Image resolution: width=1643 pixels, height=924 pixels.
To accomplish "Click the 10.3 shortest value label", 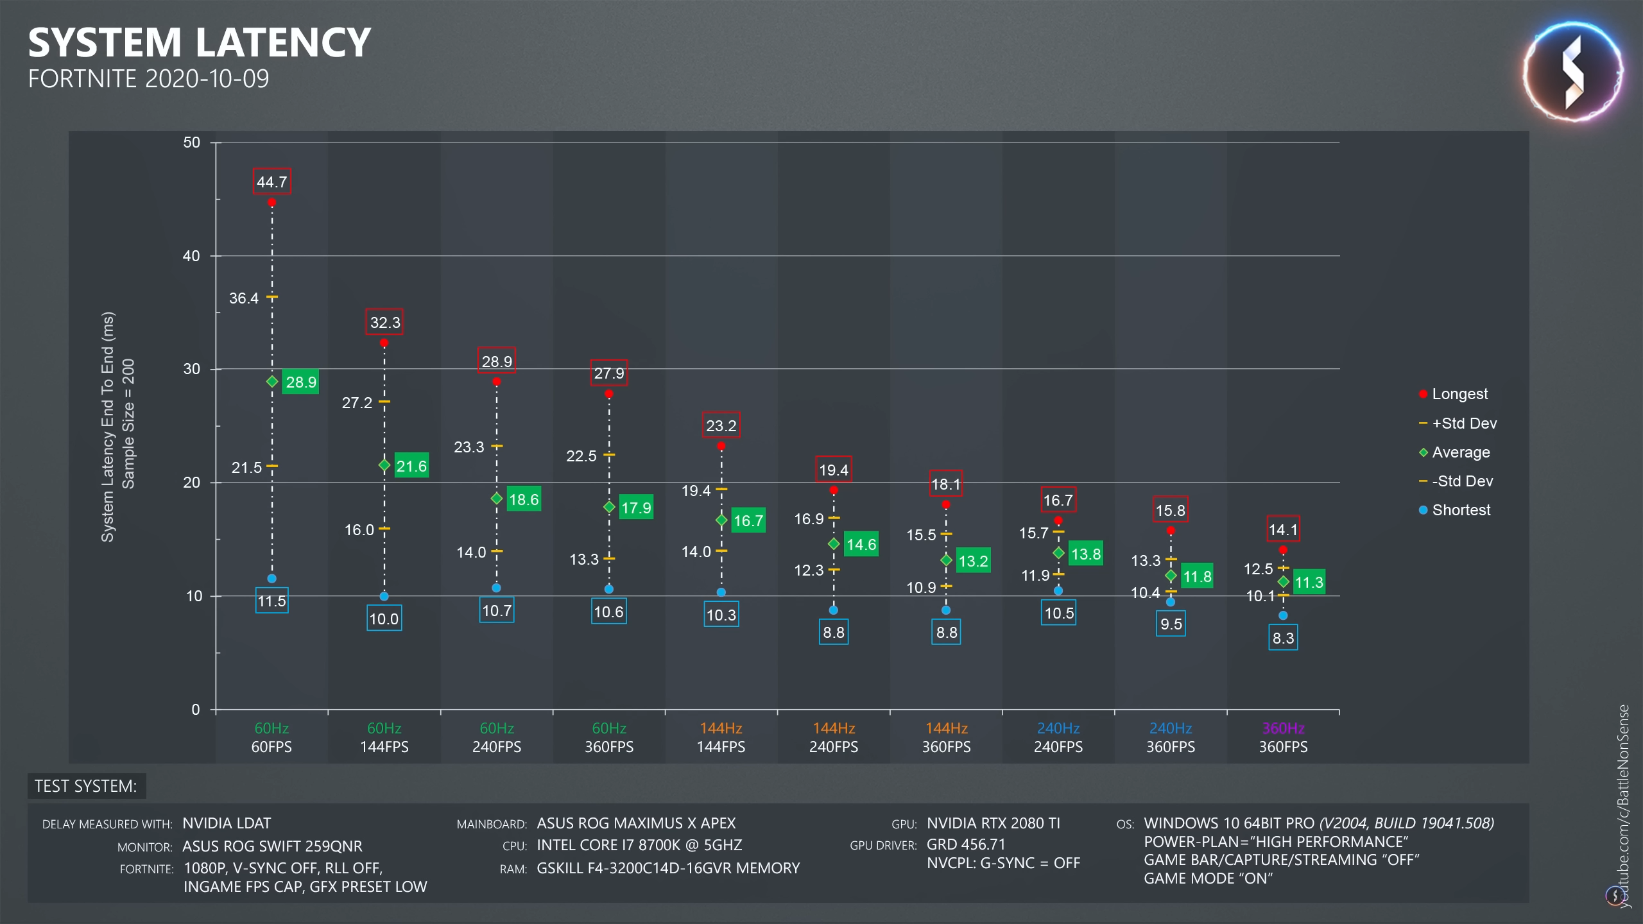I will click(721, 615).
